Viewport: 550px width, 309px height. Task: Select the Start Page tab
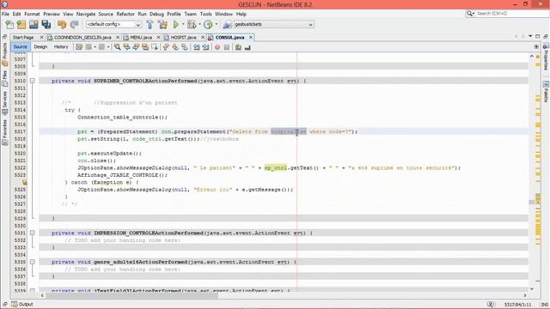tap(23, 37)
